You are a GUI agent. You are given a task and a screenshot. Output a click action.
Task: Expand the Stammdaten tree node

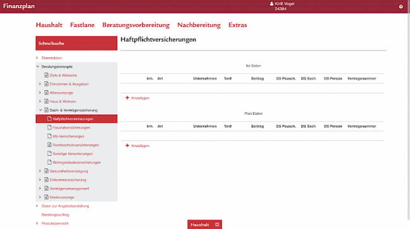[37, 58]
